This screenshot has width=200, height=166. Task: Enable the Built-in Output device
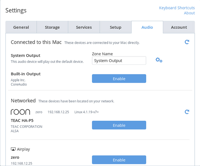[x=119, y=79]
